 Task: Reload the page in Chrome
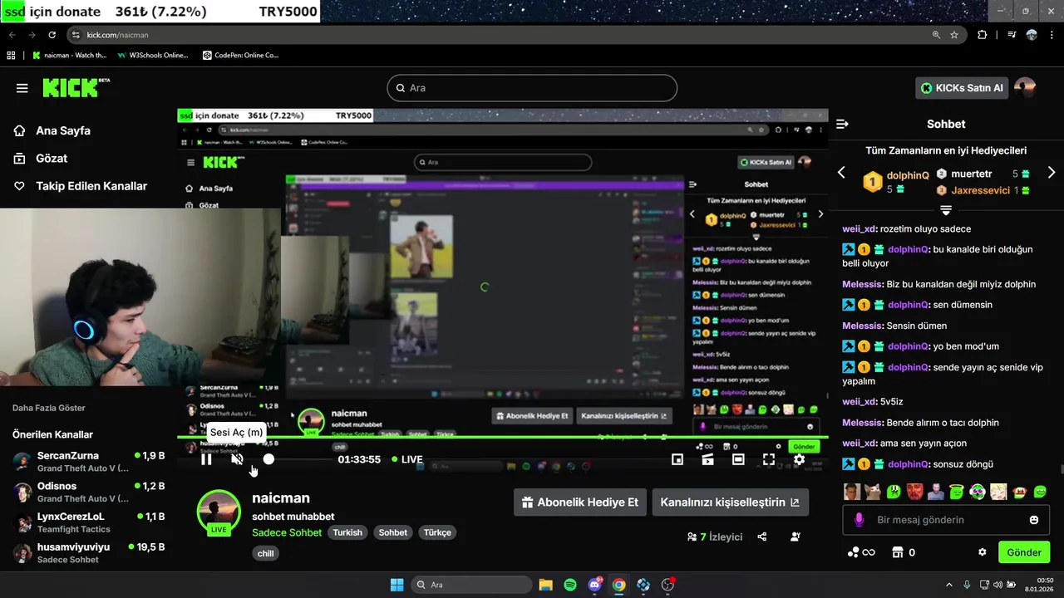click(52, 35)
